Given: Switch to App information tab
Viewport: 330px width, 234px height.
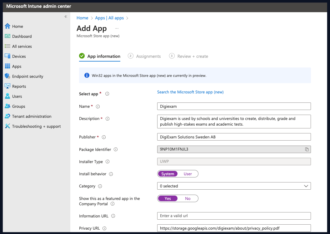Looking at the screenshot, I should (x=100, y=56).
